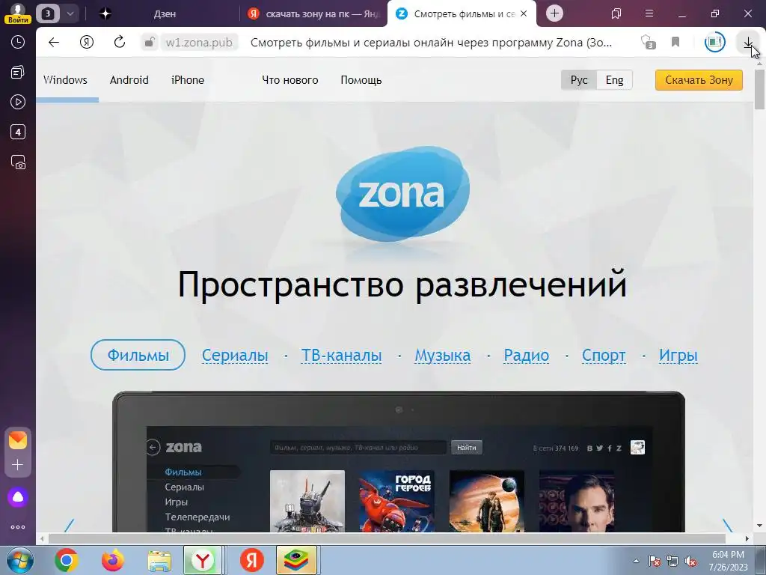Click the 'Найти' button in preview image
Image resolution: width=766 pixels, height=575 pixels.
click(467, 448)
